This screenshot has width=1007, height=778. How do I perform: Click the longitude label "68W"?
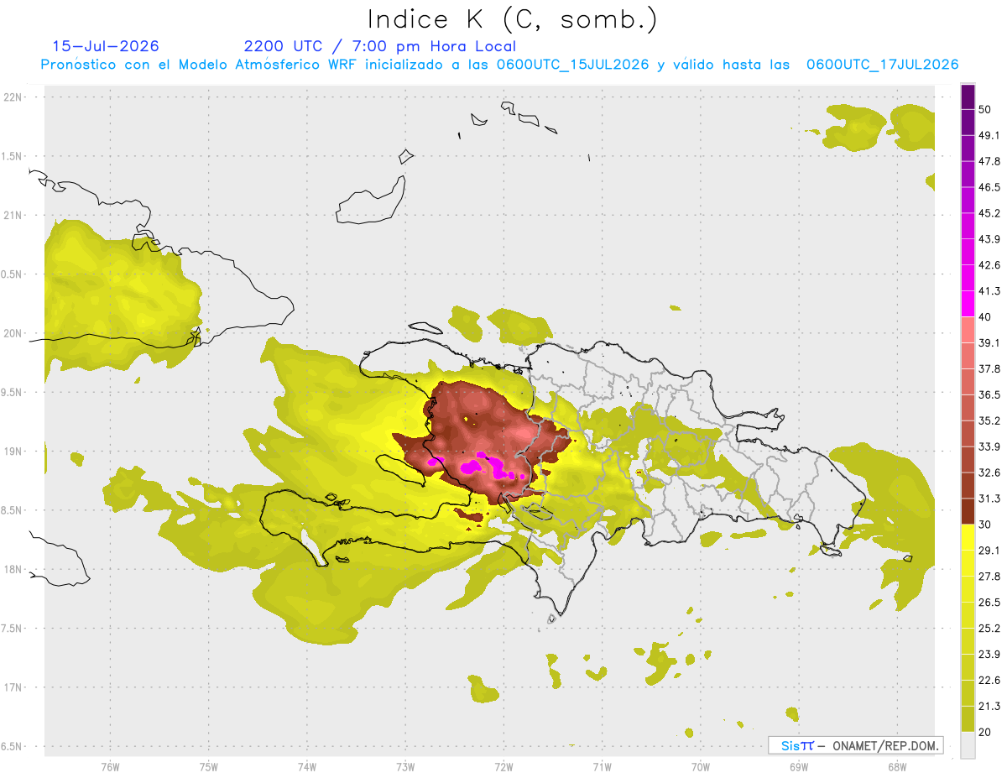pos(896,767)
